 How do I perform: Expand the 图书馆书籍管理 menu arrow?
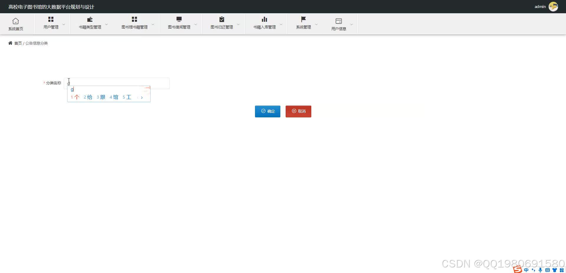pos(153,24)
